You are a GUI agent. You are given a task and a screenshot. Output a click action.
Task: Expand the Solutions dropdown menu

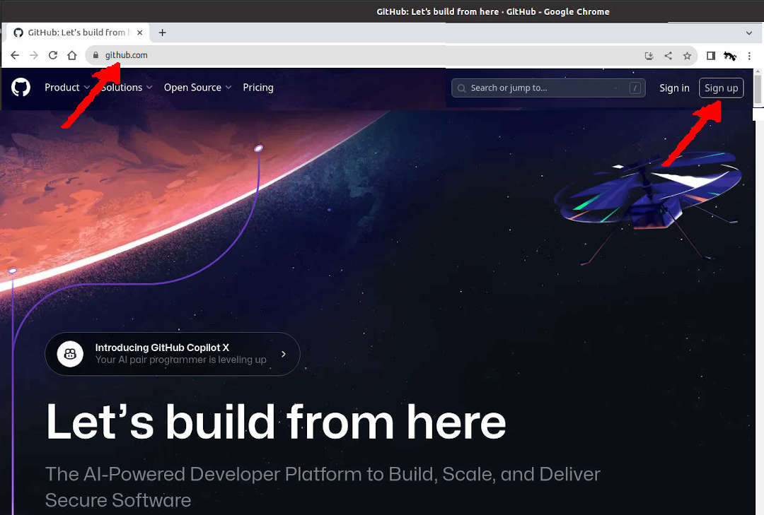click(127, 88)
